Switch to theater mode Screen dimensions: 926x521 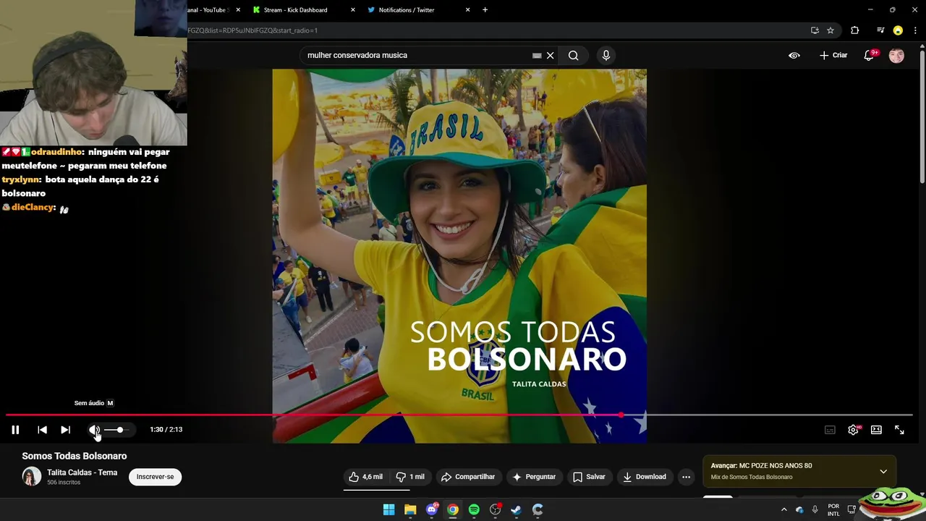(x=876, y=430)
